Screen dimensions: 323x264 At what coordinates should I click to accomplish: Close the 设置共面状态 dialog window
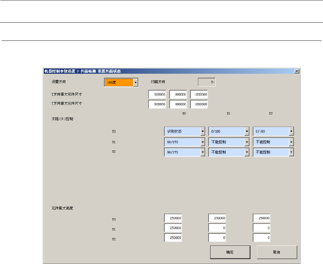[x=296, y=71]
